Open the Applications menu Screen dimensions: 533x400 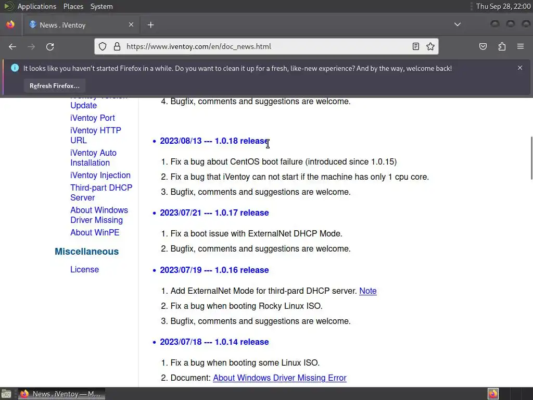click(37, 6)
